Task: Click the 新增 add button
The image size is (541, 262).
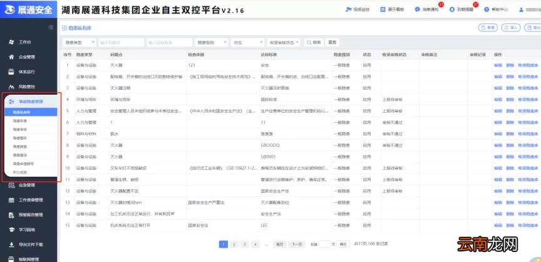Action: (x=488, y=28)
